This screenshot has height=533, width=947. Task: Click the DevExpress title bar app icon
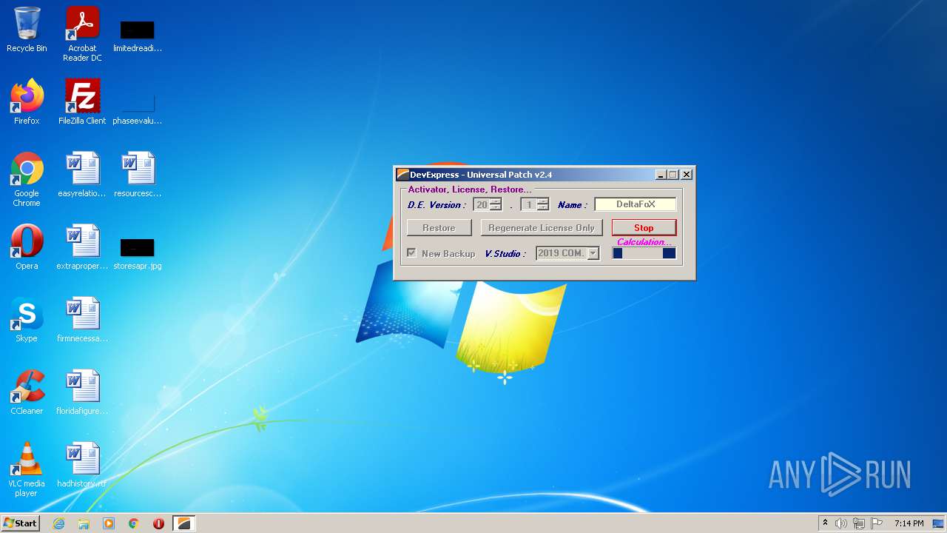coord(402,175)
